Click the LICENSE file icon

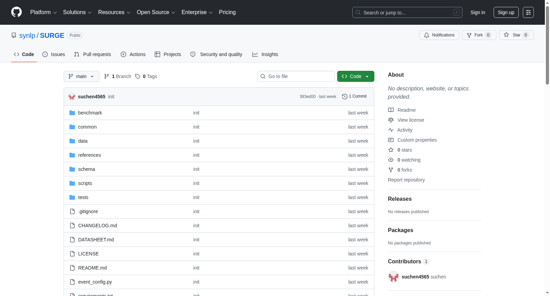(72, 254)
